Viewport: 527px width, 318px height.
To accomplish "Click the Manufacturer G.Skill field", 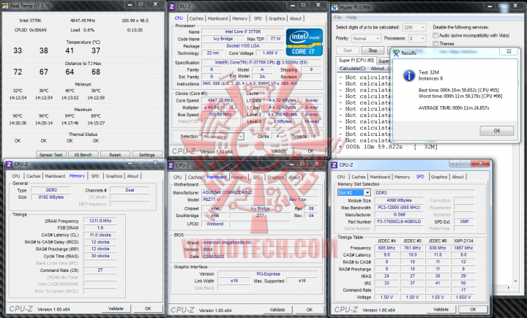I will tap(399, 215).
